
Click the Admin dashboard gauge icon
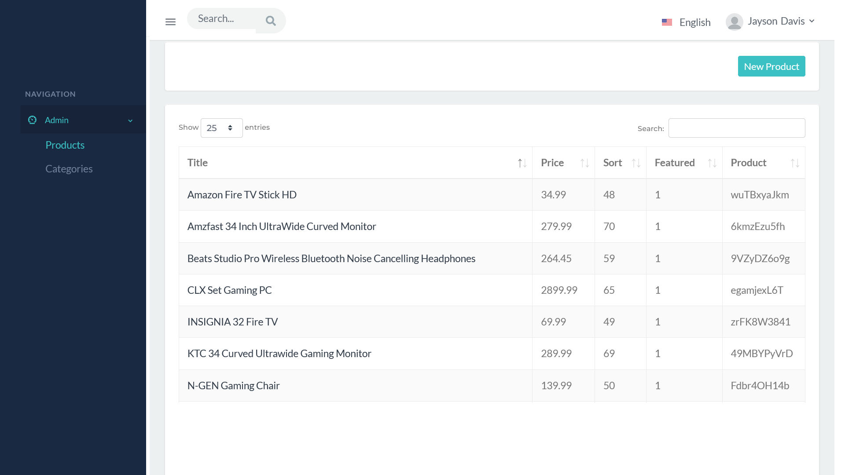(32, 120)
